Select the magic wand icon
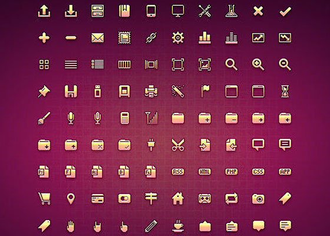 [x=178, y=91]
